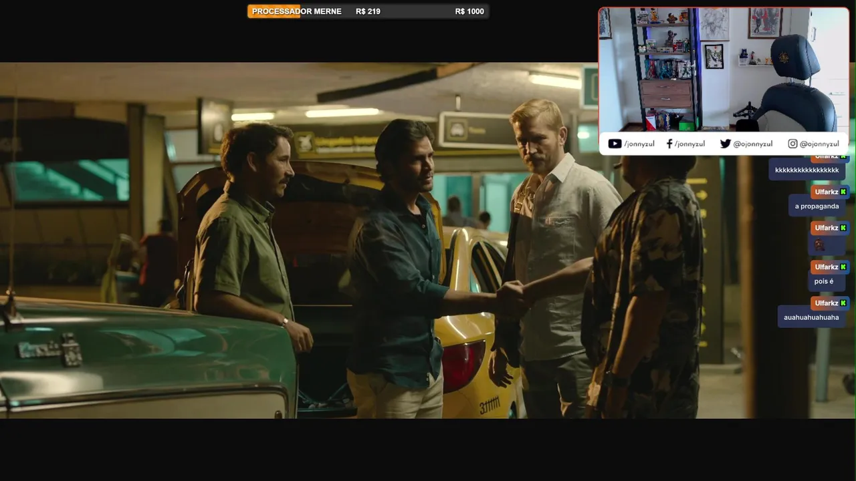Image resolution: width=856 pixels, height=481 pixels.
Task: Click the "PROCESSADOR MERNE" goal label
Action: pyautogui.click(x=296, y=11)
